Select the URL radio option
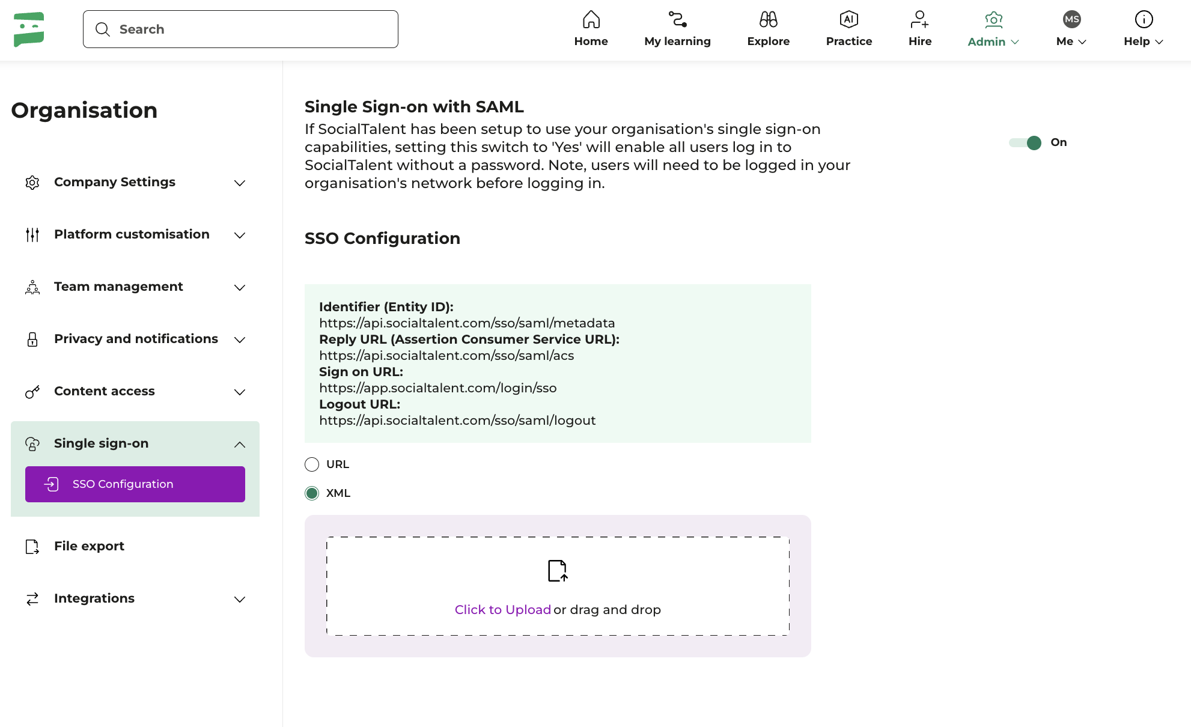Viewport: 1191px width, 727px height. point(312,464)
